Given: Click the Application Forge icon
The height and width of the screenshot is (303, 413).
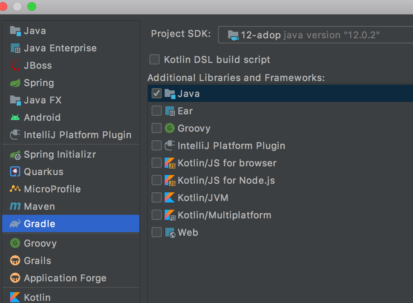Looking at the screenshot, I should [15, 278].
